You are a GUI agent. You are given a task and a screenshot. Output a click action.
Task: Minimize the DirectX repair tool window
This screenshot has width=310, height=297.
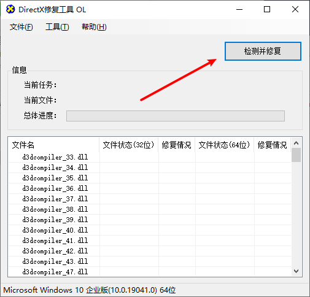[x=239, y=9]
